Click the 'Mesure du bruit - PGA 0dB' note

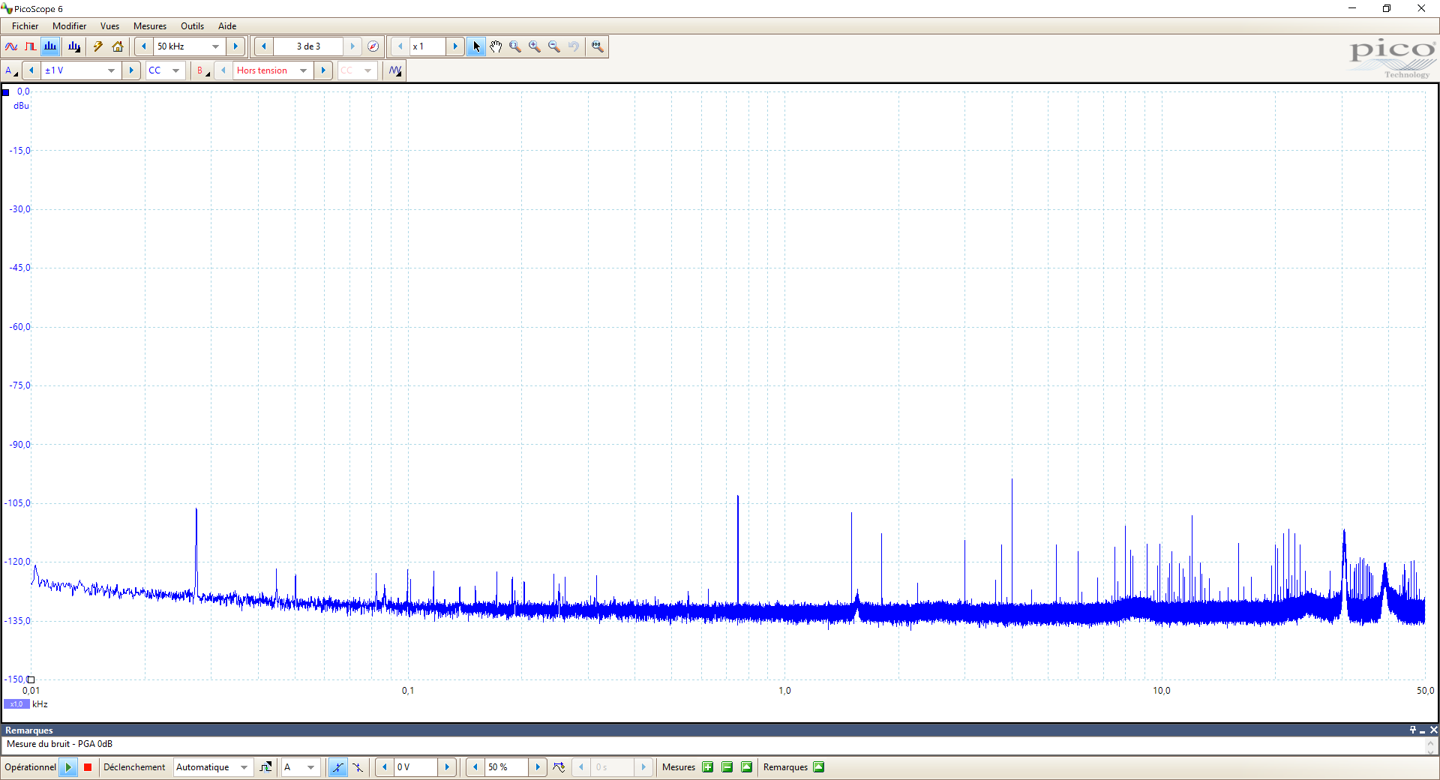click(x=59, y=744)
